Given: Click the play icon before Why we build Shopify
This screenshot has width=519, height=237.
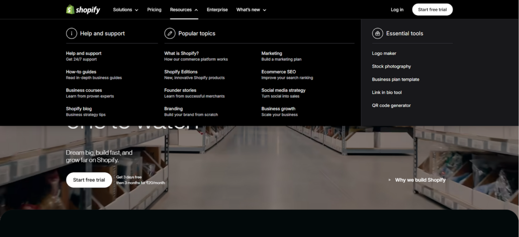Looking at the screenshot, I should tap(390, 180).
